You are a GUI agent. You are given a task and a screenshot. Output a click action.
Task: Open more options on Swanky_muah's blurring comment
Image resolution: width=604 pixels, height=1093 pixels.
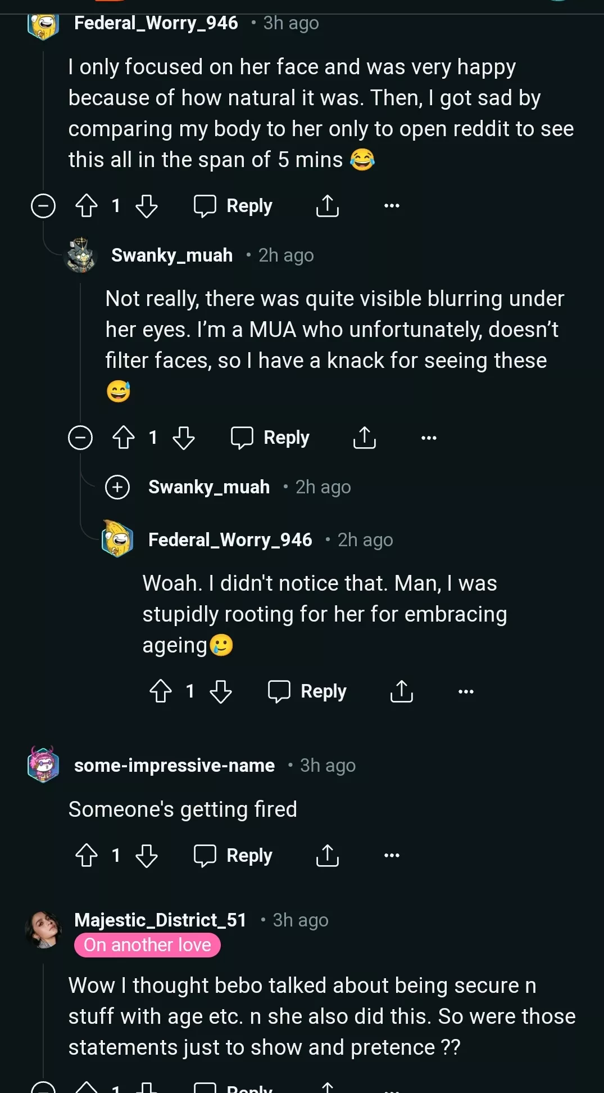[429, 438]
